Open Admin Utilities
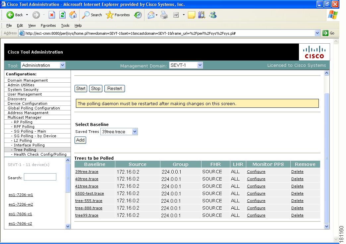Image resolution: width=346 pixels, height=244 pixels. (21, 85)
